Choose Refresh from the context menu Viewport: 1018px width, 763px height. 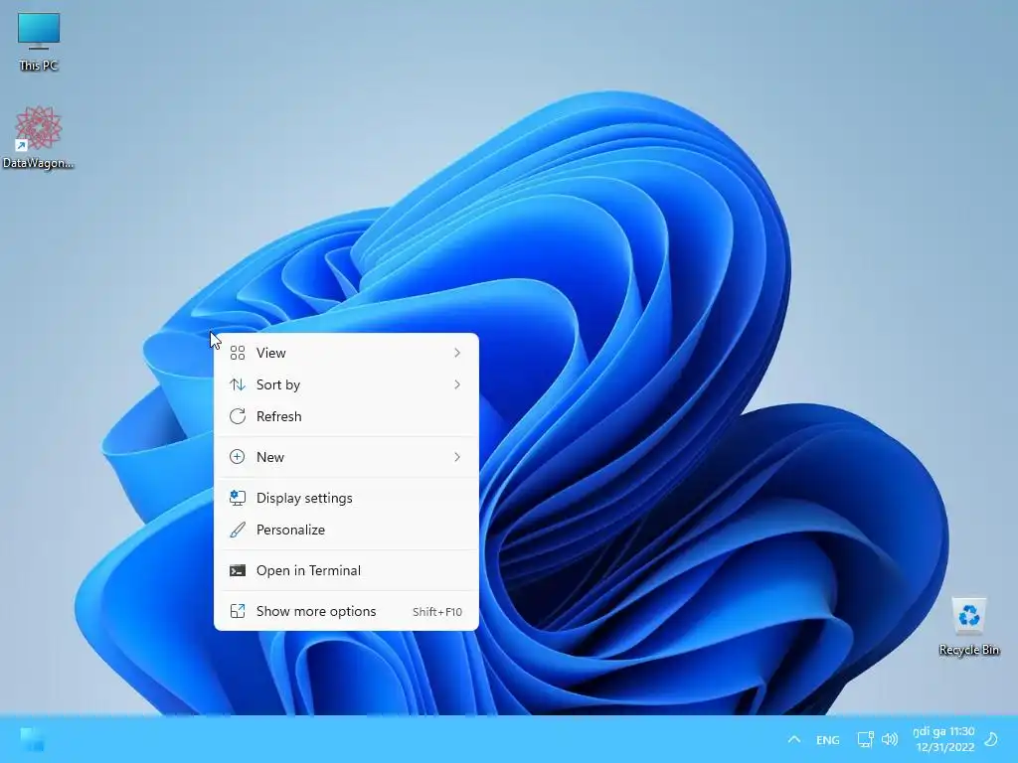[x=346, y=416]
